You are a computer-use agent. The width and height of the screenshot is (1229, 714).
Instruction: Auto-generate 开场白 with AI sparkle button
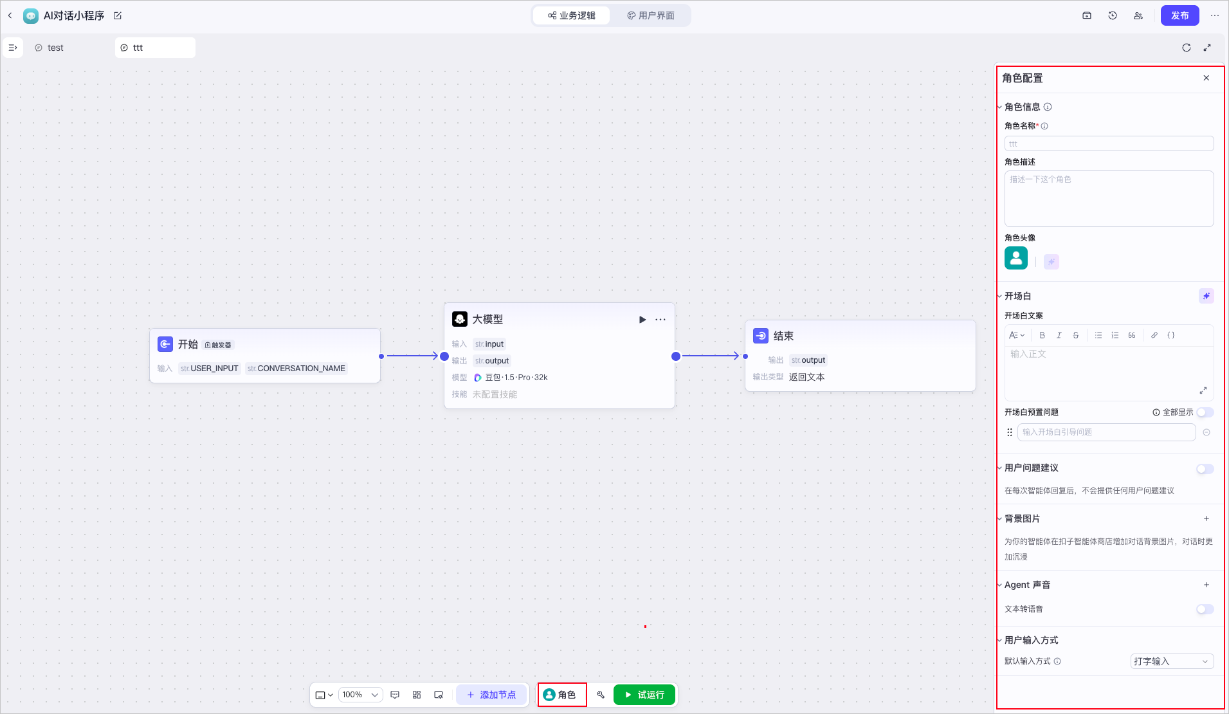point(1206,296)
